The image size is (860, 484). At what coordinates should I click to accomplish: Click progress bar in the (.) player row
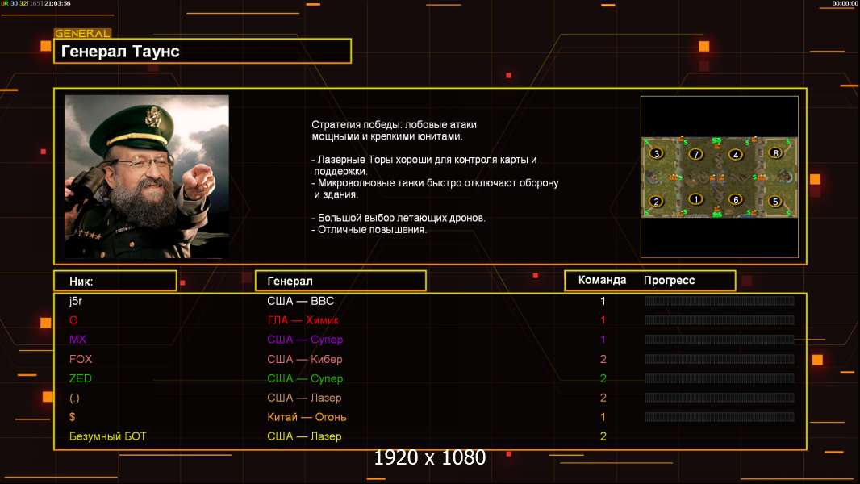(x=720, y=398)
